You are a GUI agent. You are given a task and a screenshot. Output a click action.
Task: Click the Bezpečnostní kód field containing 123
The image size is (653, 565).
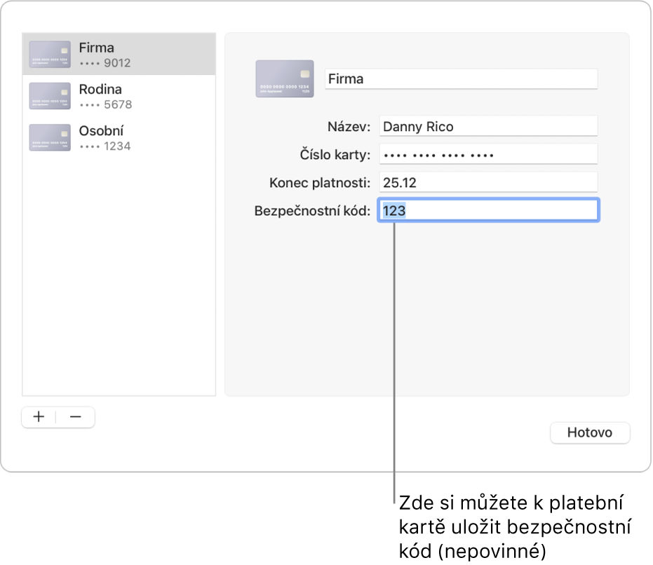(x=488, y=210)
